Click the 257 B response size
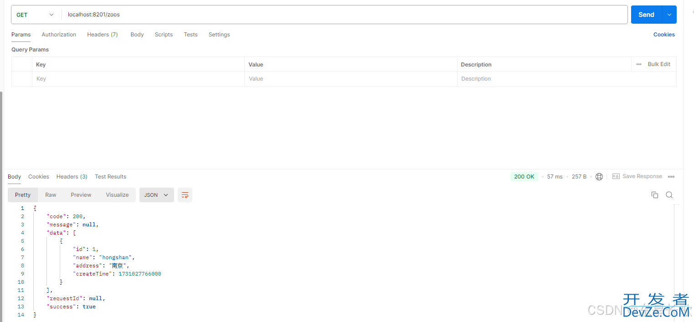Screen dimensions: 694x322 coord(579,177)
